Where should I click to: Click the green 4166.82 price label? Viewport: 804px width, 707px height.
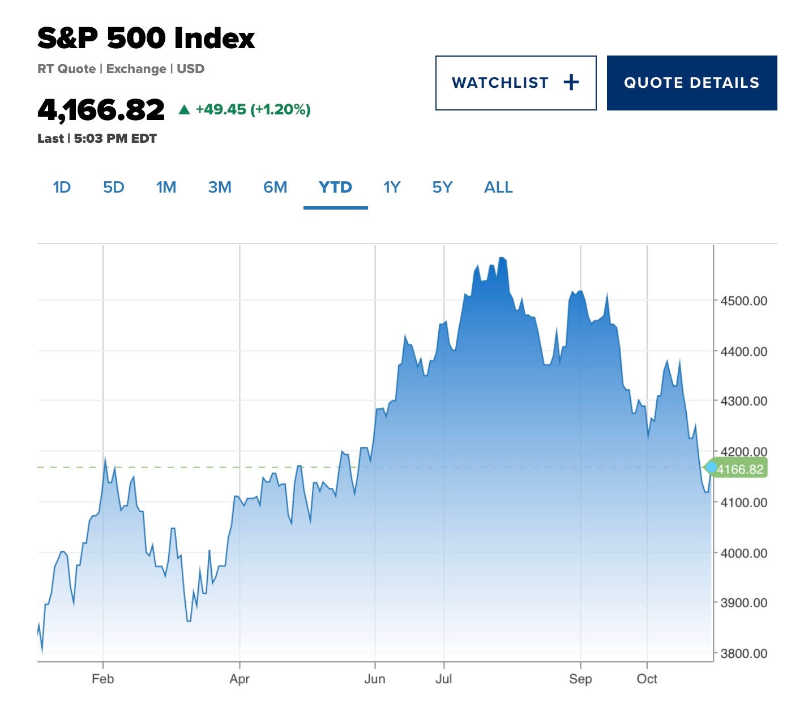point(739,469)
